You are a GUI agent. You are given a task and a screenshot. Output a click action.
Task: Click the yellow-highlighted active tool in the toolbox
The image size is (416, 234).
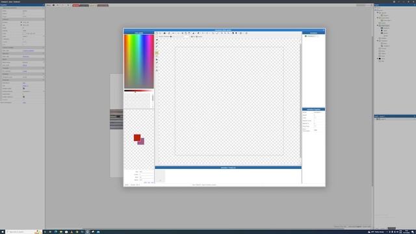click(157, 53)
